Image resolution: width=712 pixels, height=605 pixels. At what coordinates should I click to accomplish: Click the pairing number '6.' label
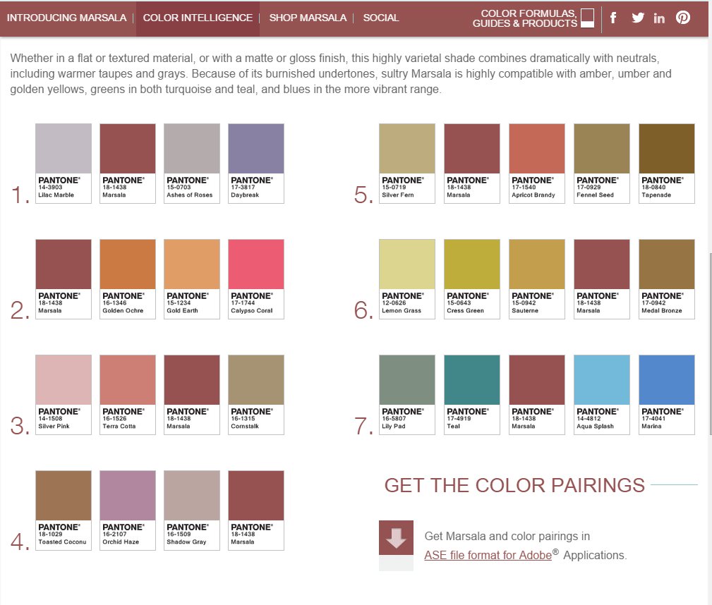pos(363,310)
